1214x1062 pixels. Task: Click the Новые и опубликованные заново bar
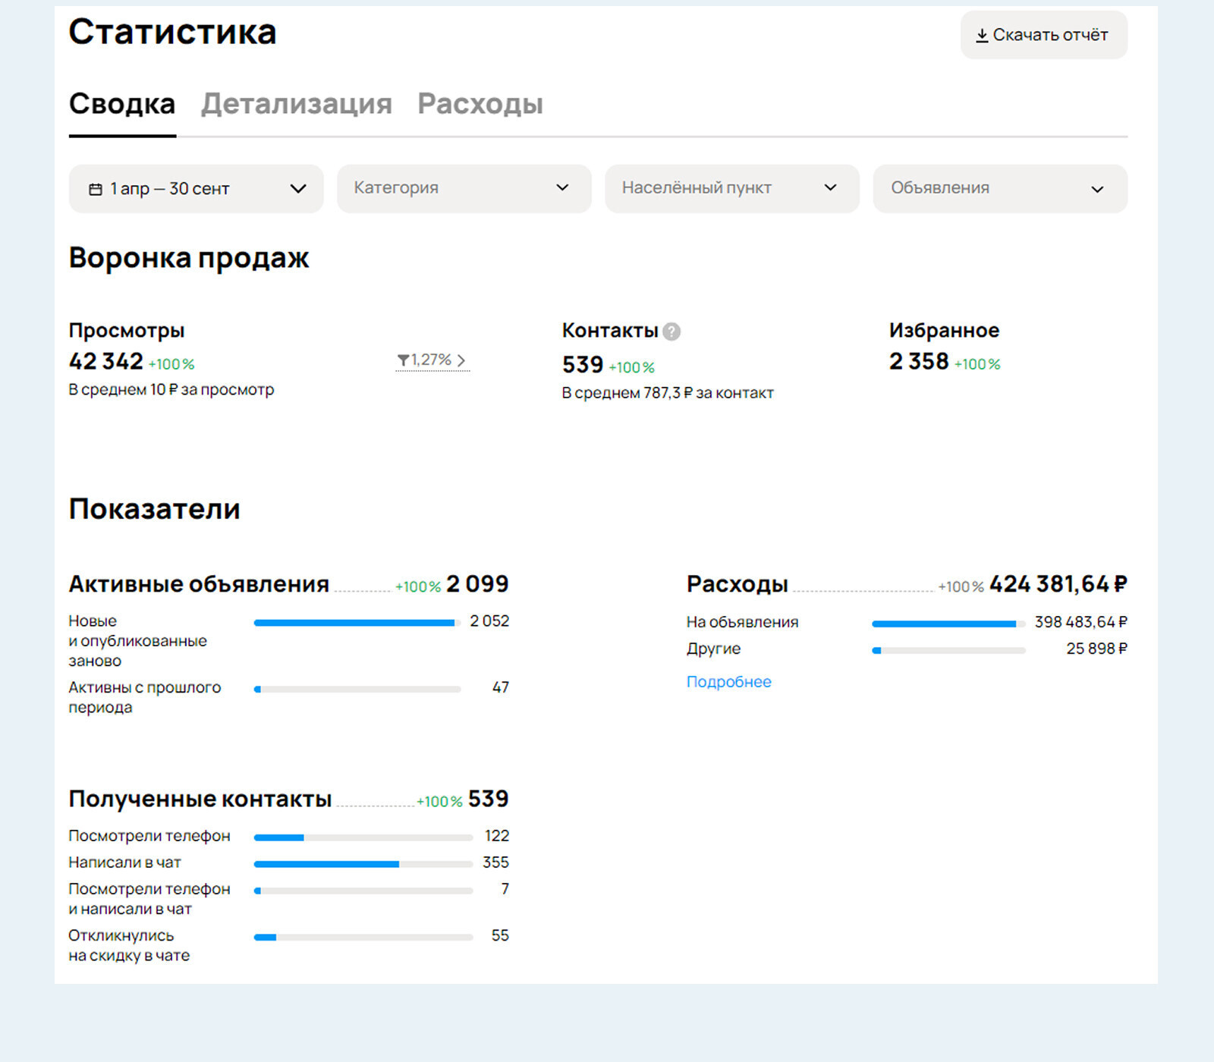[x=357, y=623]
